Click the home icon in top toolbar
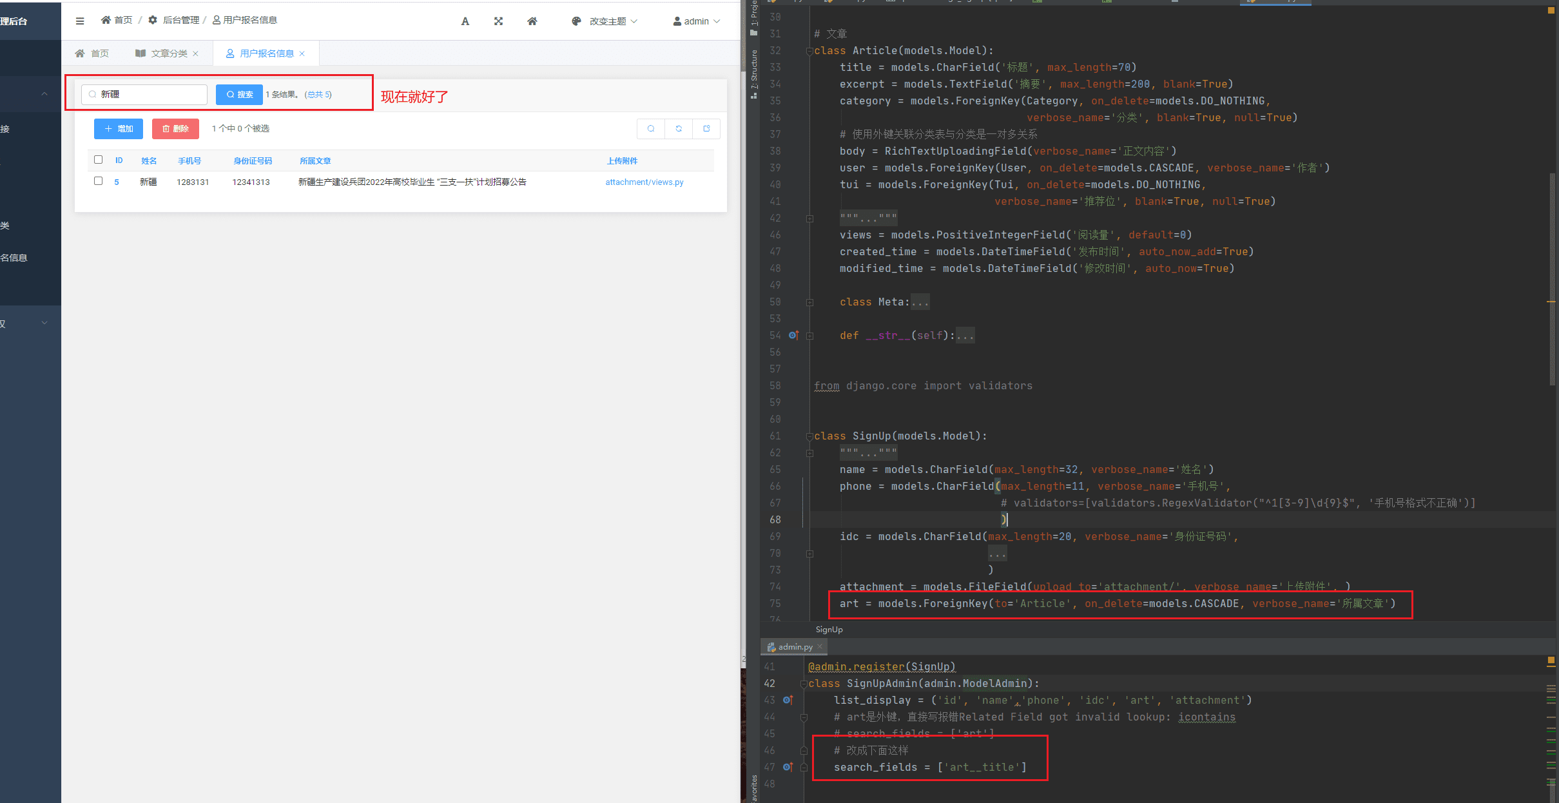The width and height of the screenshot is (1559, 803). coord(532,21)
